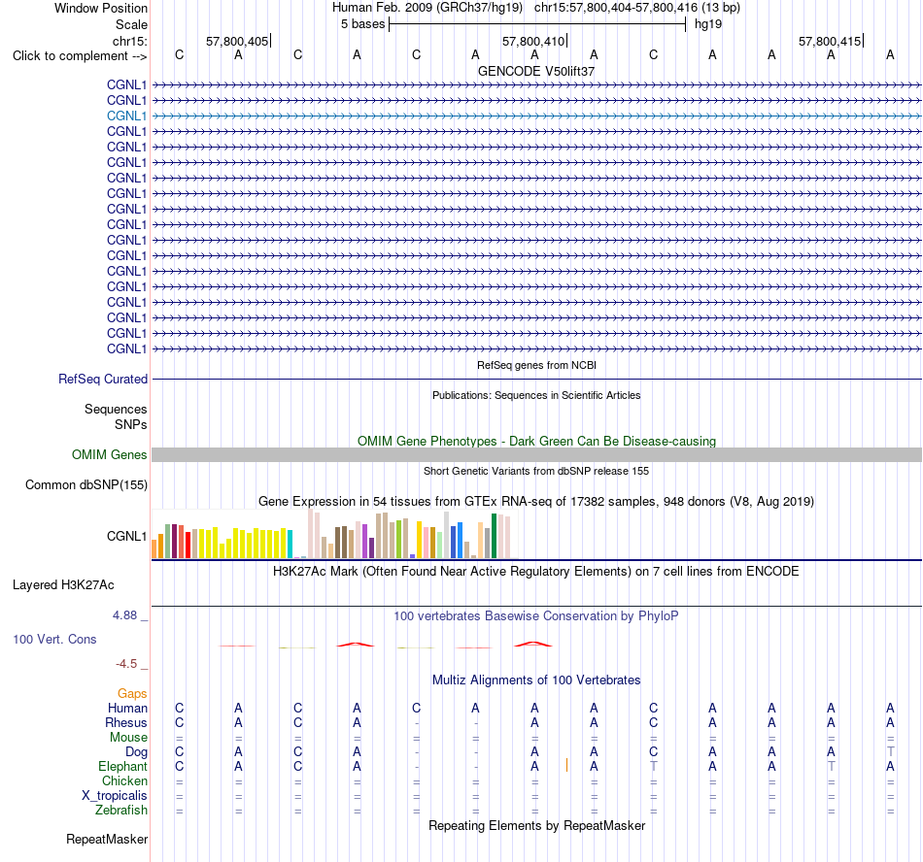
Task: Click 'Publications: Sequences in Scientific Articles' title
Action: (x=536, y=395)
